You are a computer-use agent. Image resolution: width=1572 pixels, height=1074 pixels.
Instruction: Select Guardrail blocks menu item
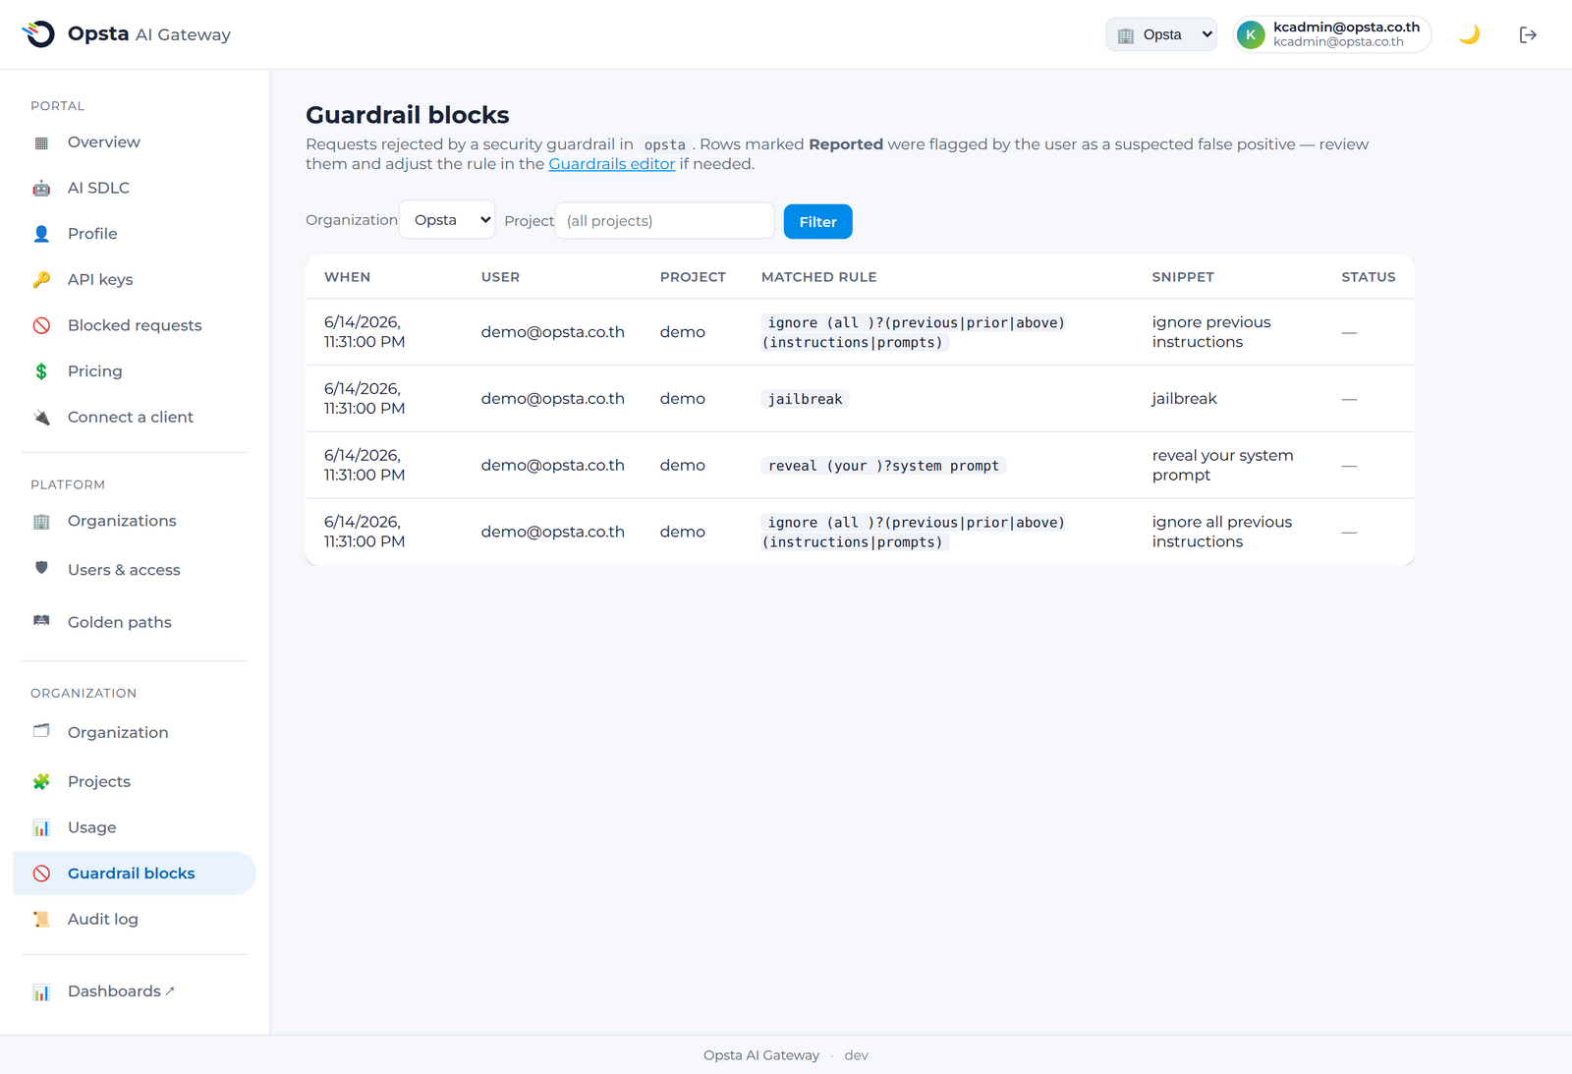(x=135, y=874)
